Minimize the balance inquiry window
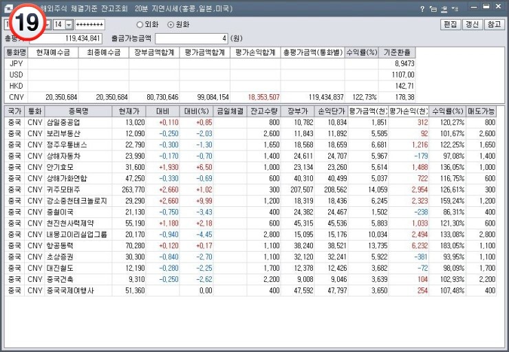509x352 pixels. point(474,7)
